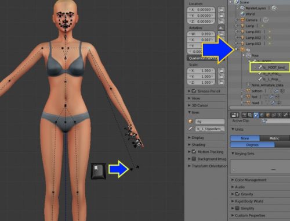Select the None unit system button
This screenshot has width=290, height=221.
tap(245, 138)
